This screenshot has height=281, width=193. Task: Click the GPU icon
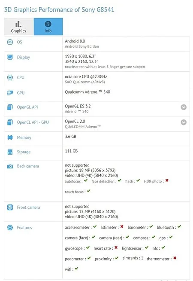[x=10, y=93]
